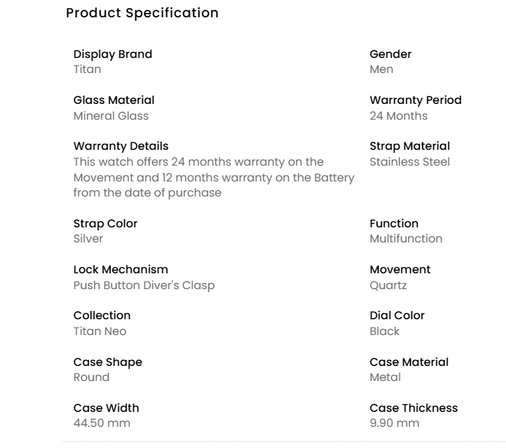Select the Mineral Glass value
Image resolution: width=506 pixels, height=448 pixels.
(111, 116)
